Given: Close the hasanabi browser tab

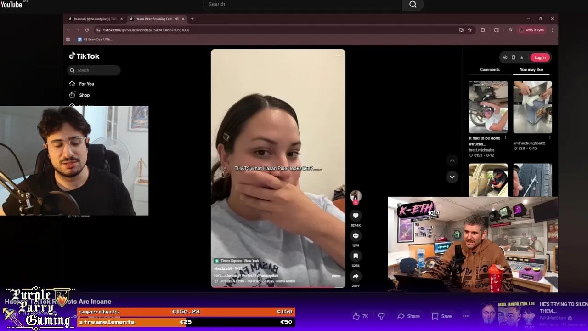Looking at the screenshot, I should pos(122,19).
